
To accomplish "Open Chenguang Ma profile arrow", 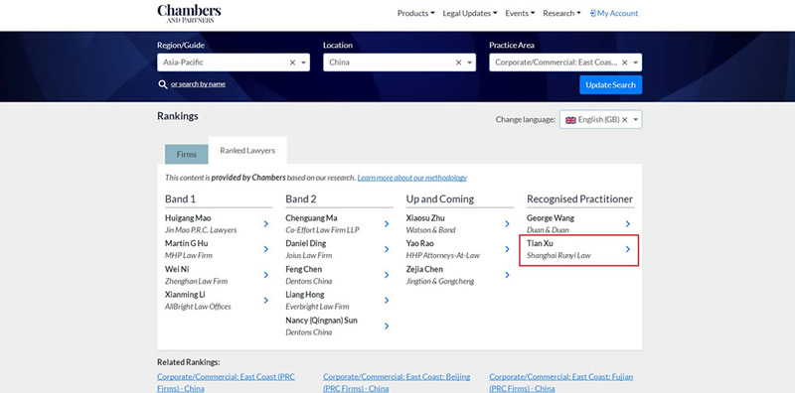I will pos(387,224).
